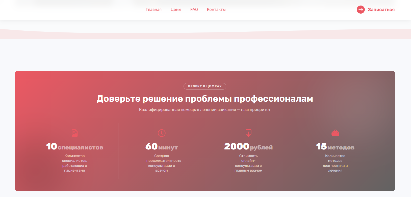Click the ПРОЕКТ В ЦИФРАХ badge
This screenshot has height=197, width=411.
click(x=205, y=86)
